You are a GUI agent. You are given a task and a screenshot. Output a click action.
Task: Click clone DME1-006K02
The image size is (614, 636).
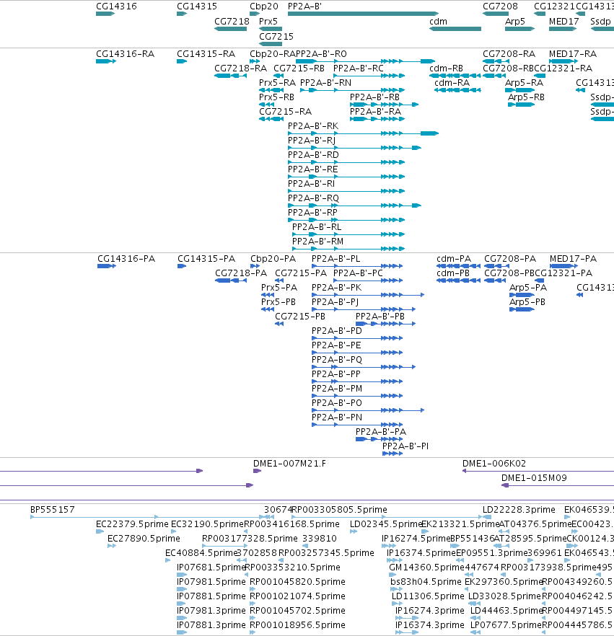point(494,464)
